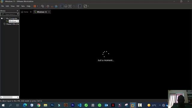The image size is (192, 108).
Task: Take a snapshot of this virtual machine
Action: (x=48, y=6)
